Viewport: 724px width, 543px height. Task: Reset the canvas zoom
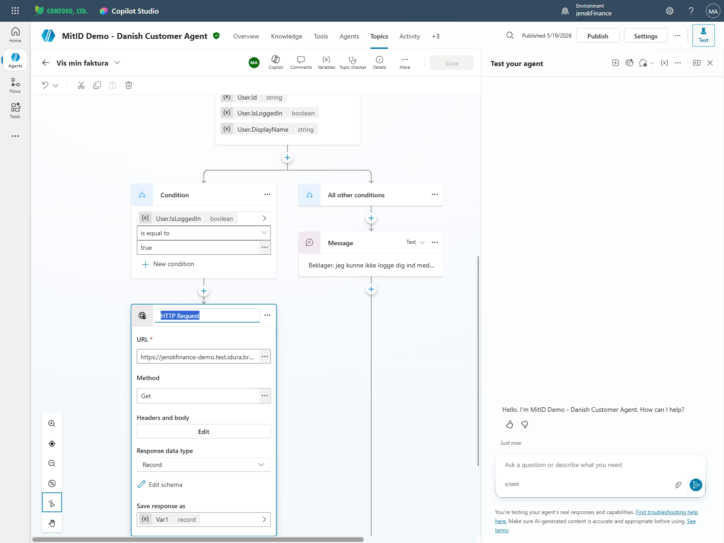coord(52,483)
